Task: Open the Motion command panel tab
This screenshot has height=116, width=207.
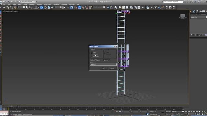Action: click(201, 12)
